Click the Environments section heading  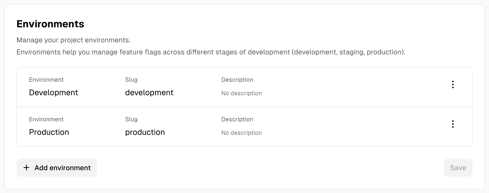coord(50,24)
